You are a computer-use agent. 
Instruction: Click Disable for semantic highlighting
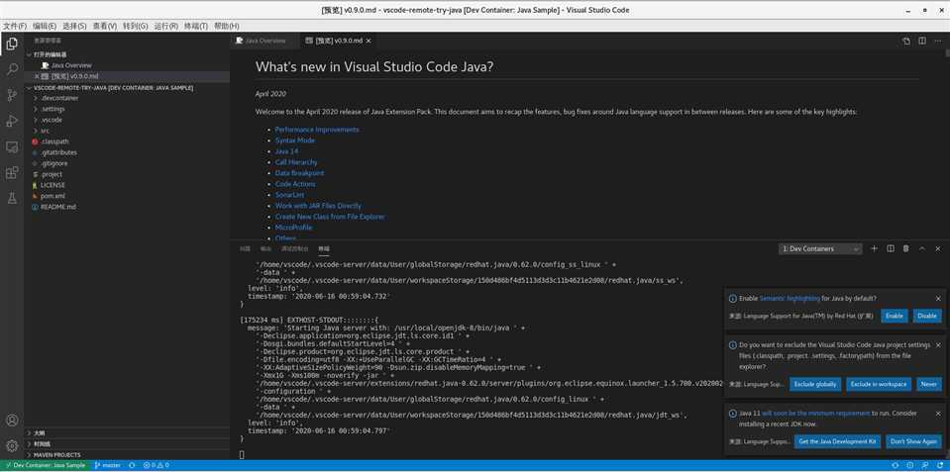coord(927,316)
